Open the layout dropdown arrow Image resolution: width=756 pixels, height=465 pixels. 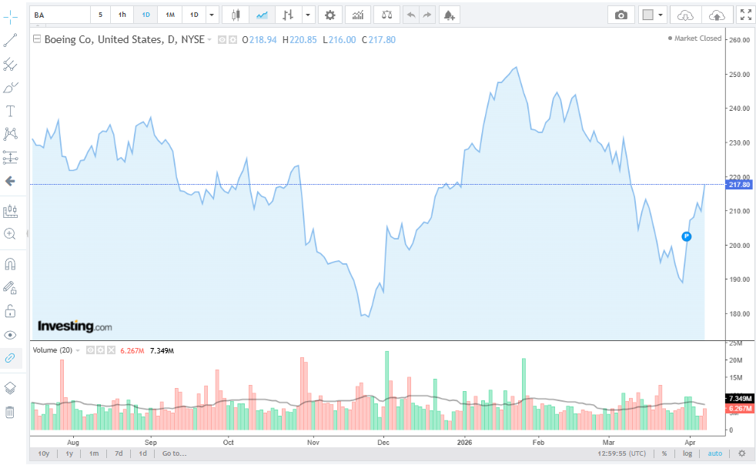pyautogui.click(x=661, y=15)
